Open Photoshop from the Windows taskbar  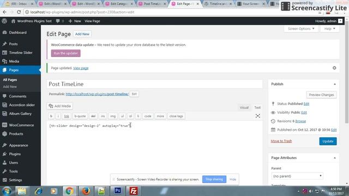[118, 191]
